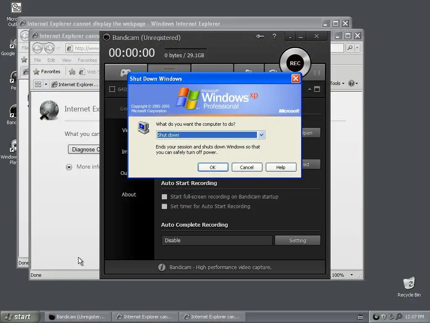
Task: Click the security shield tray icon
Action: click(384, 317)
